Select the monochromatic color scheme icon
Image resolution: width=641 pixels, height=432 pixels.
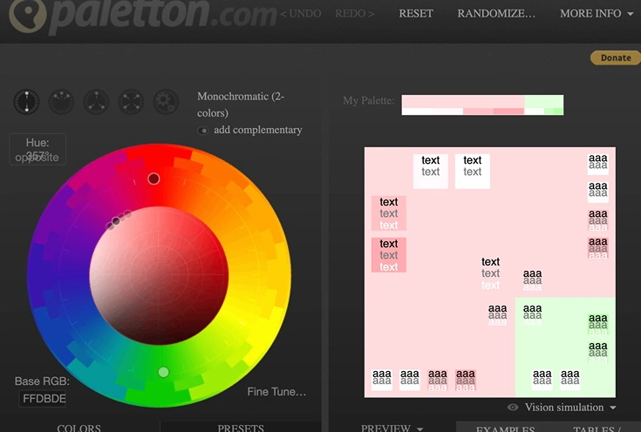click(26, 101)
